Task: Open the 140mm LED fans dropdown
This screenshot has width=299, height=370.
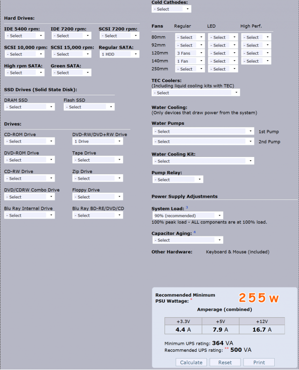Action: (223, 61)
